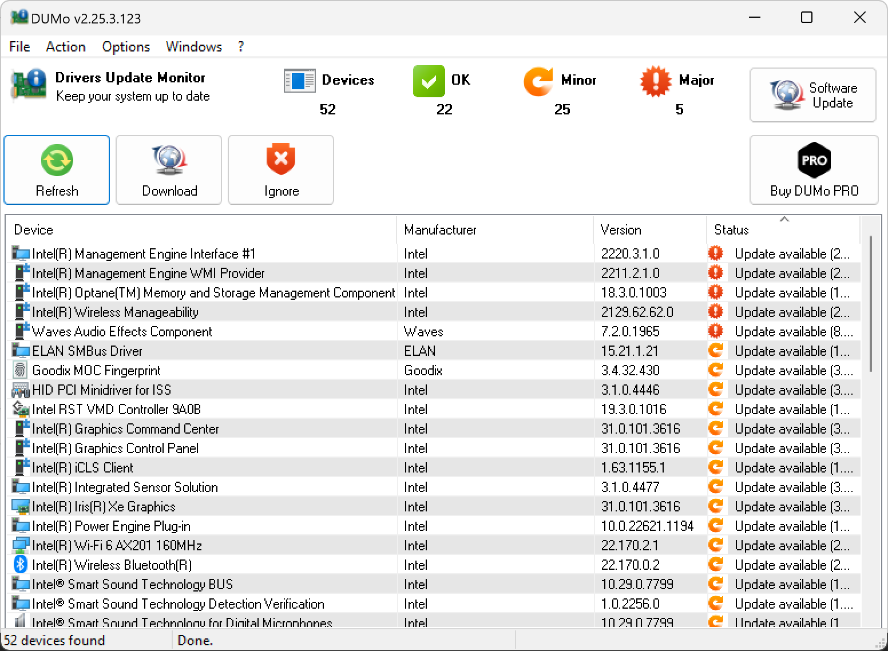
Task: Select the HID PCI Minidriver for ISS row
Action: click(434, 390)
